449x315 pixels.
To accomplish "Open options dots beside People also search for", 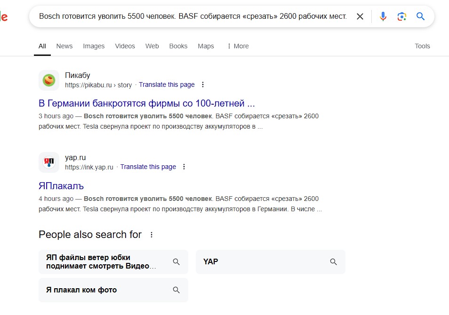I will pos(152,235).
